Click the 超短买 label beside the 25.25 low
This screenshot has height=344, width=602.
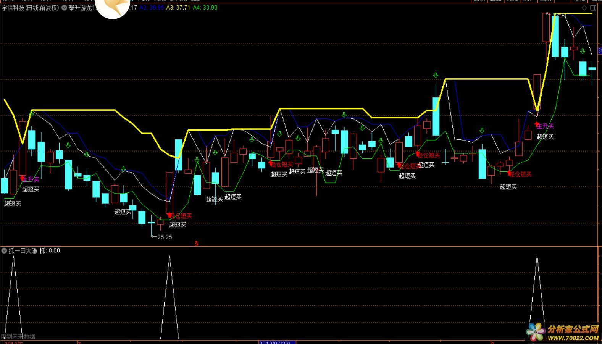[178, 224]
